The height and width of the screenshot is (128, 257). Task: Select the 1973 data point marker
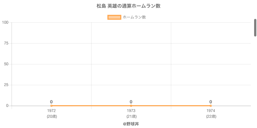click(x=131, y=106)
